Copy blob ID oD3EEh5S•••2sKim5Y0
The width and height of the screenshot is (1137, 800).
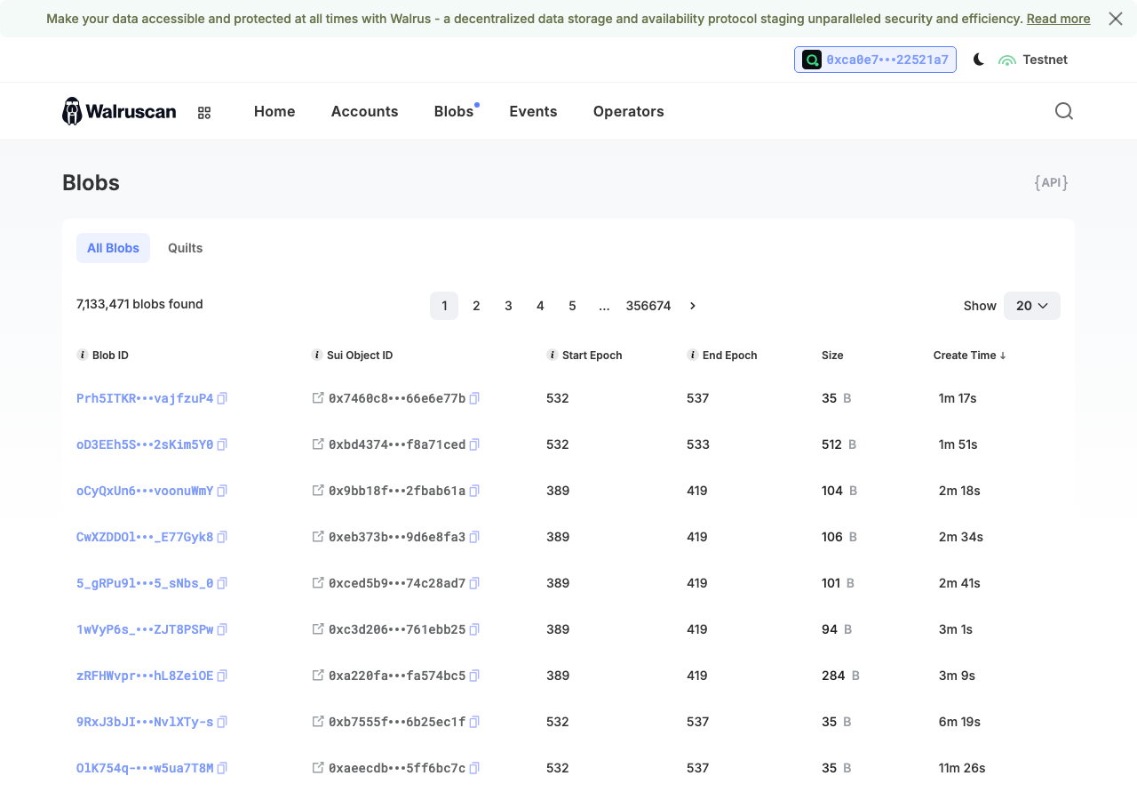point(222,444)
